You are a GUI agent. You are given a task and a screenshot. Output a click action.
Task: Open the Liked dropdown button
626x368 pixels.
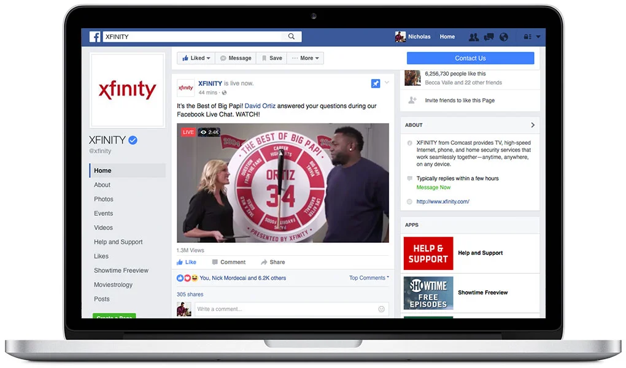(196, 58)
